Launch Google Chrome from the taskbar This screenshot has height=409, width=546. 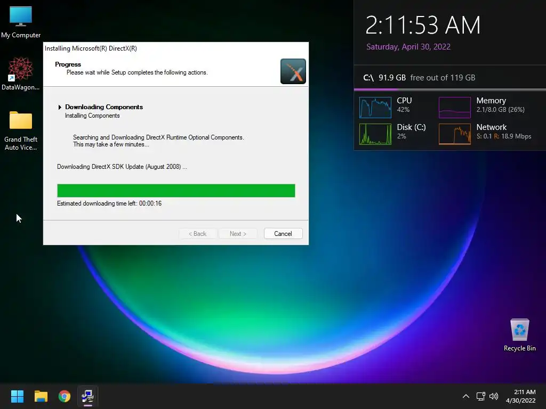click(65, 396)
